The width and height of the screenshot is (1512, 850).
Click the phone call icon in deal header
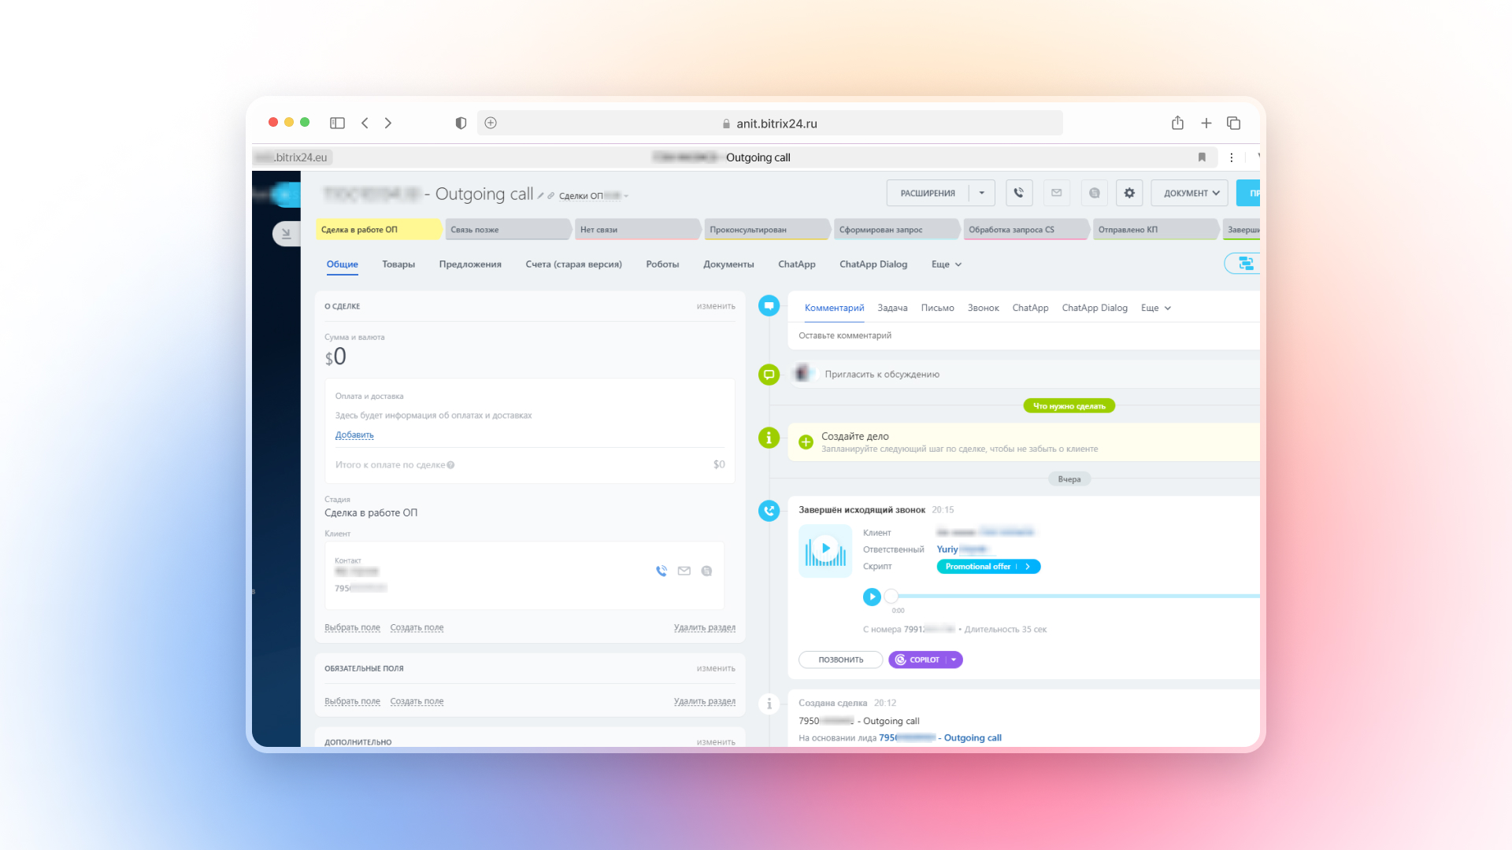click(x=1018, y=193)
